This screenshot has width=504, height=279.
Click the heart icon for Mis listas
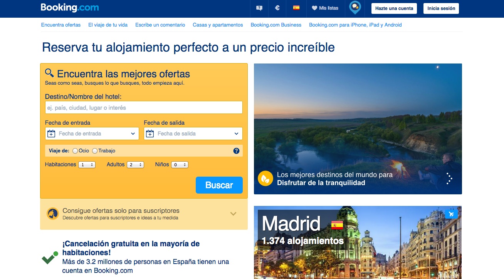tap(314, 8)
